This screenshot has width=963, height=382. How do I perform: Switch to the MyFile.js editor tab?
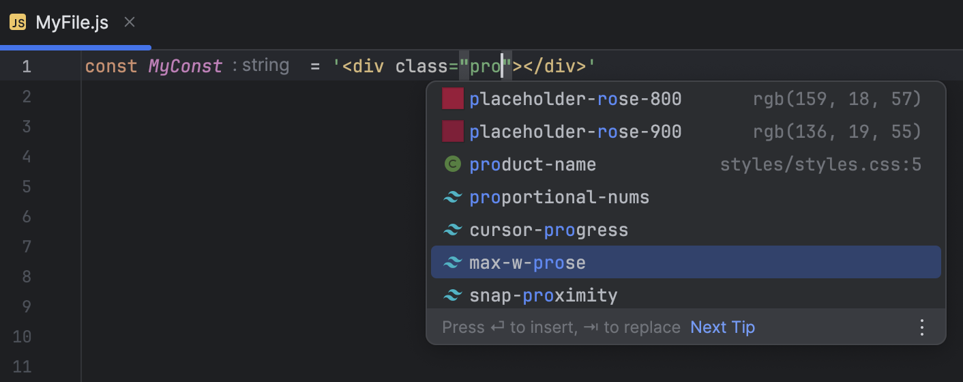pos(72,23)
